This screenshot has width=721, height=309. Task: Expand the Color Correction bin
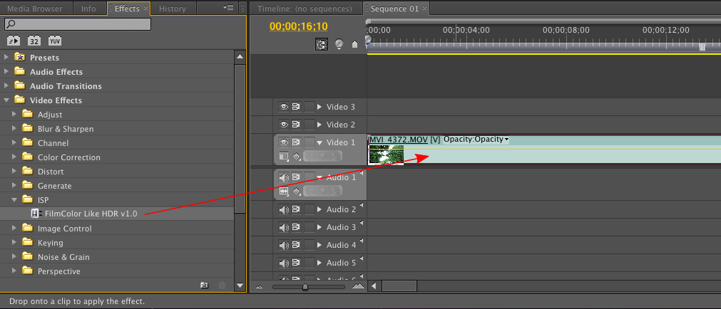(14, 157)
